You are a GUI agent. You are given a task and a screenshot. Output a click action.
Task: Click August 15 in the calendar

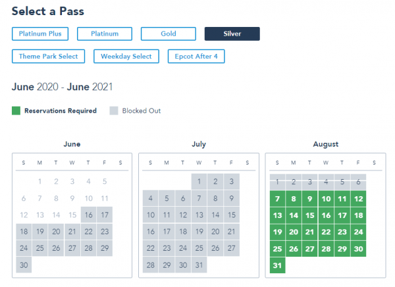pyautogui.click(x=309, y=215)
